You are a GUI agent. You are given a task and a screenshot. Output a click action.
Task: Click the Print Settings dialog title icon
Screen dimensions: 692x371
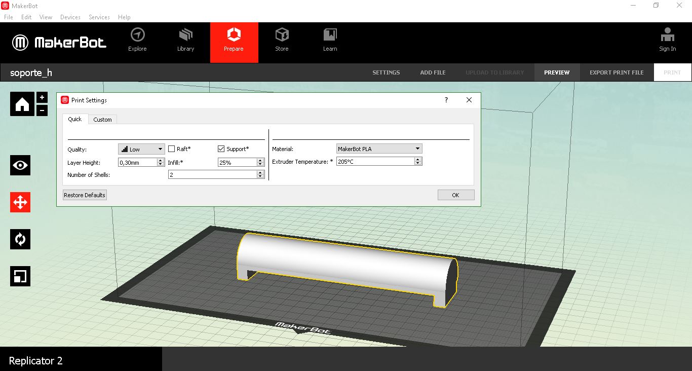(65, 100)
